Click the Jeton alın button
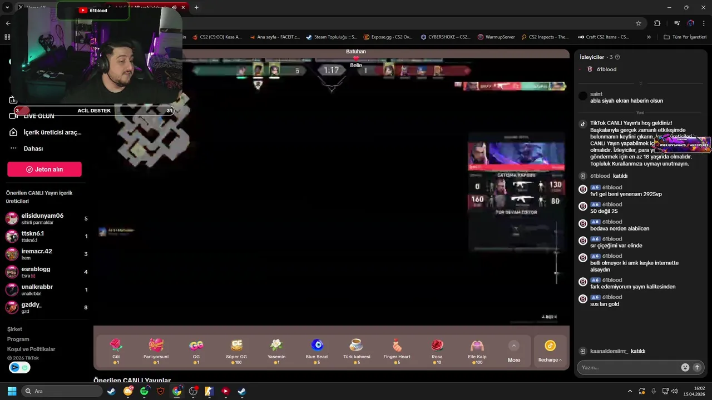Screen dimensions: 712x400 44,169
